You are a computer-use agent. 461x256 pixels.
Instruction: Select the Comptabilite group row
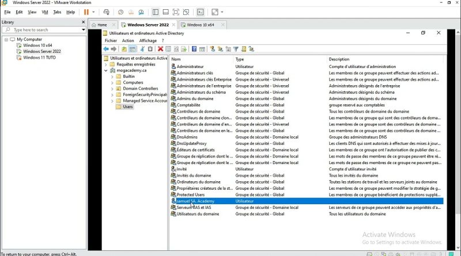[307, 105]
